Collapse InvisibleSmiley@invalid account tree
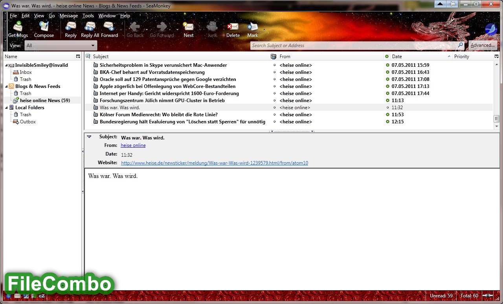The height and width of the screenshot is (304, 503). click(6, 65)
